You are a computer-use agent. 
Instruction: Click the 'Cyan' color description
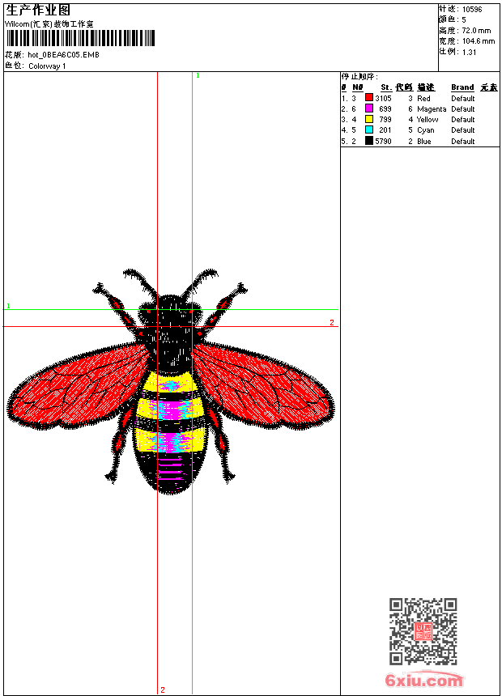click(x=426, y=130)
